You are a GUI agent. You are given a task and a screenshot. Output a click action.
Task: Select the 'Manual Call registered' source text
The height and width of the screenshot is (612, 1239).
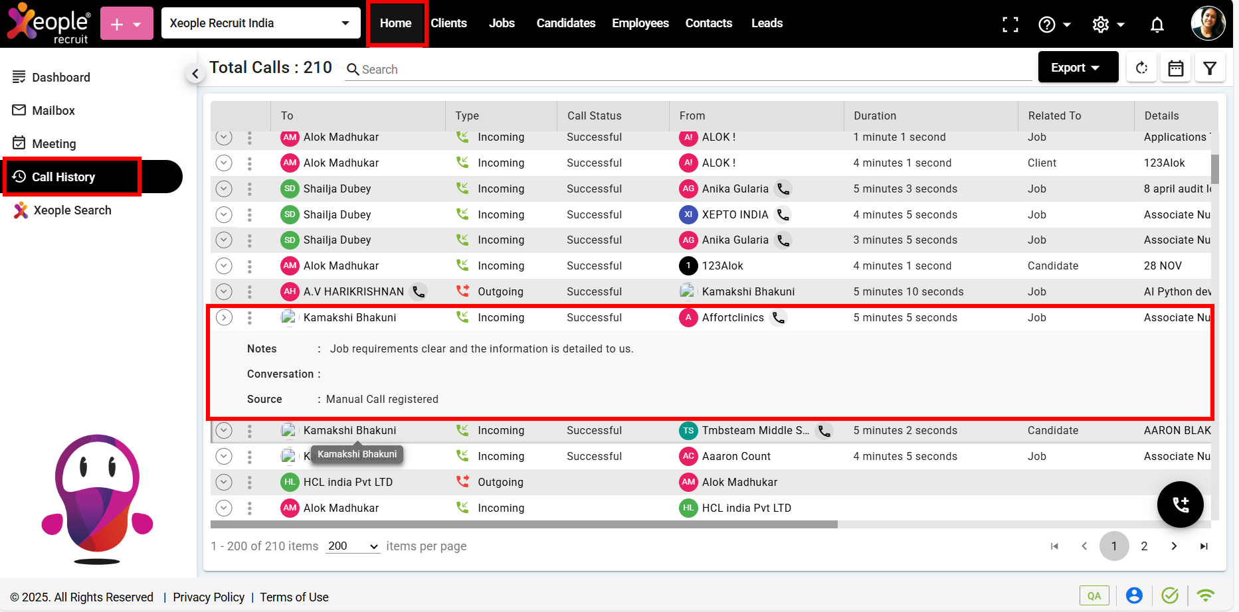click(382, 400)
